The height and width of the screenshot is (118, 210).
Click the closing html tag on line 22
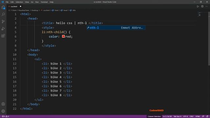click(x=26, y=108)
